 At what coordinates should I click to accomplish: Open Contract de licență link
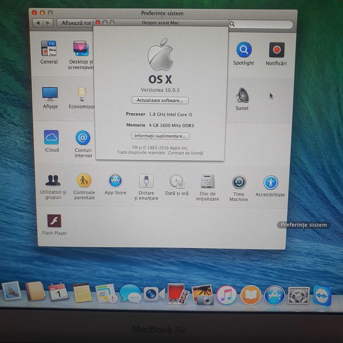pyautogui.click(x=186, y=153)
